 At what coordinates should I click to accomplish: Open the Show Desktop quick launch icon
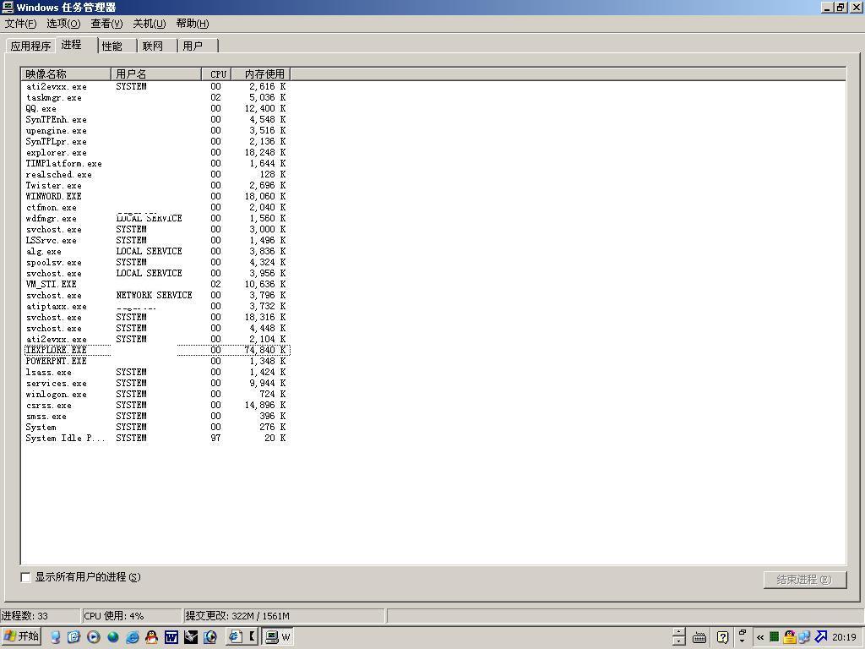pos(55,637)
